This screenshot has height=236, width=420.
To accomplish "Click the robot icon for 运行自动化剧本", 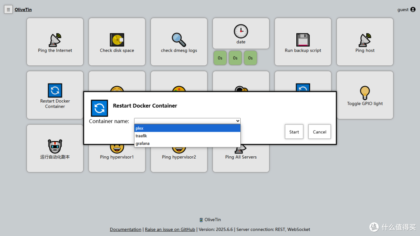I will tap(55, 146).
